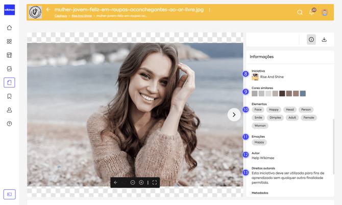Click the Capheus breadcrumb link

[61, 16]
